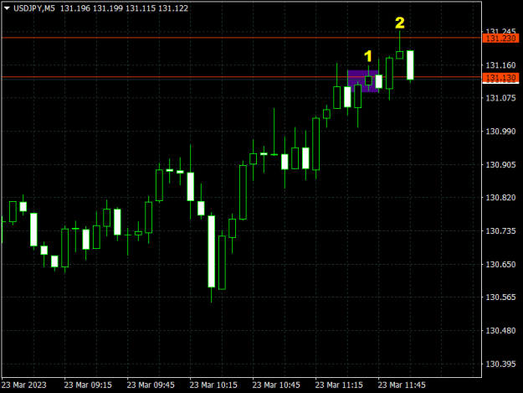The width and height of the screenshot is (523, 393).
Task: Click the tall white candle dropping to 130.565
Action: click(212, 251)
